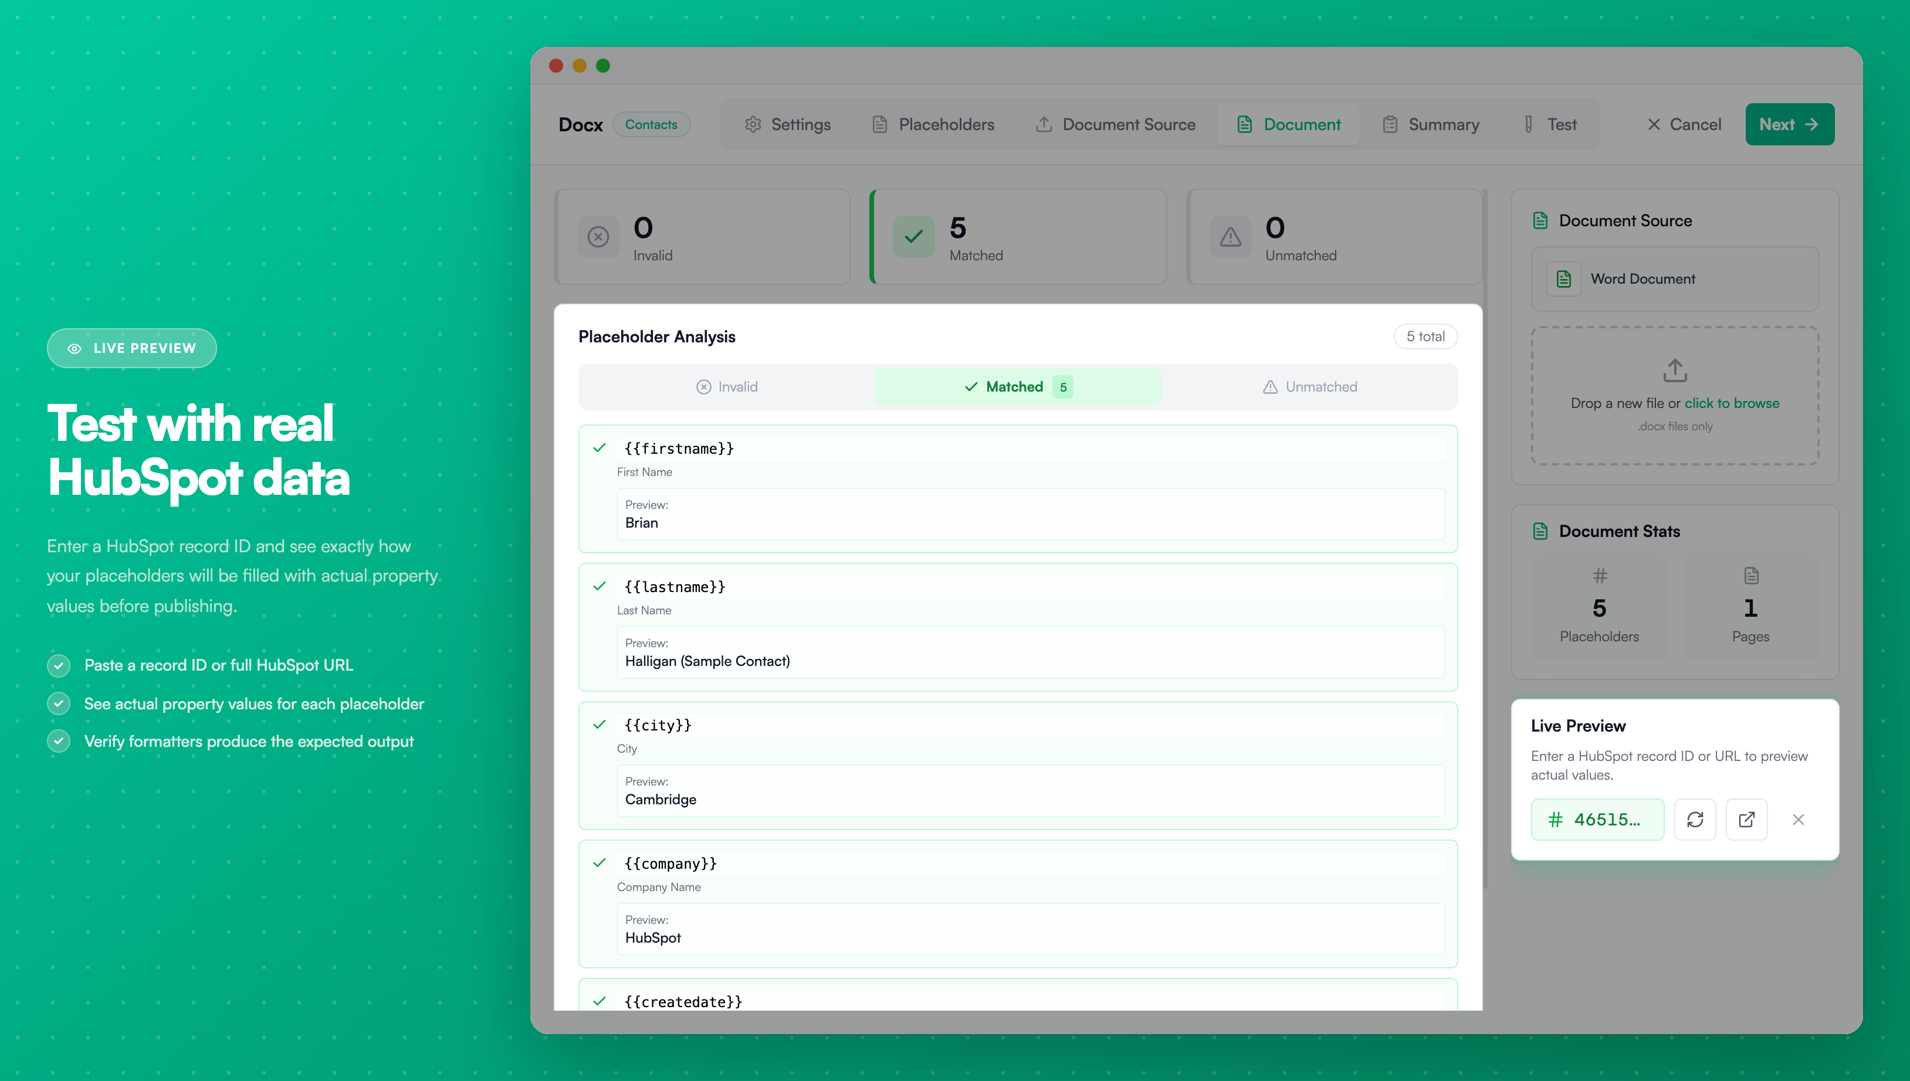1910x1081 pixels.
Task: Click the Invalid circle icon on the stats card
Action: 597,237
